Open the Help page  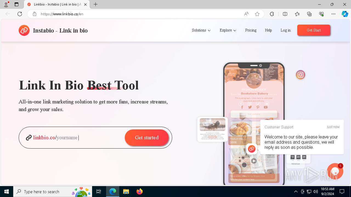point(268,30)
